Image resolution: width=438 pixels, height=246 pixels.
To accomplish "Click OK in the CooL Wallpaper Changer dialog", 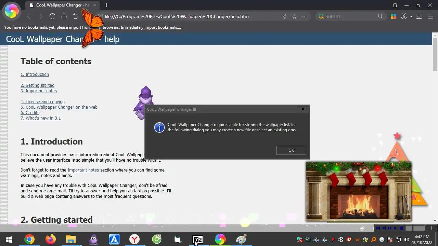I will (291, 150).
